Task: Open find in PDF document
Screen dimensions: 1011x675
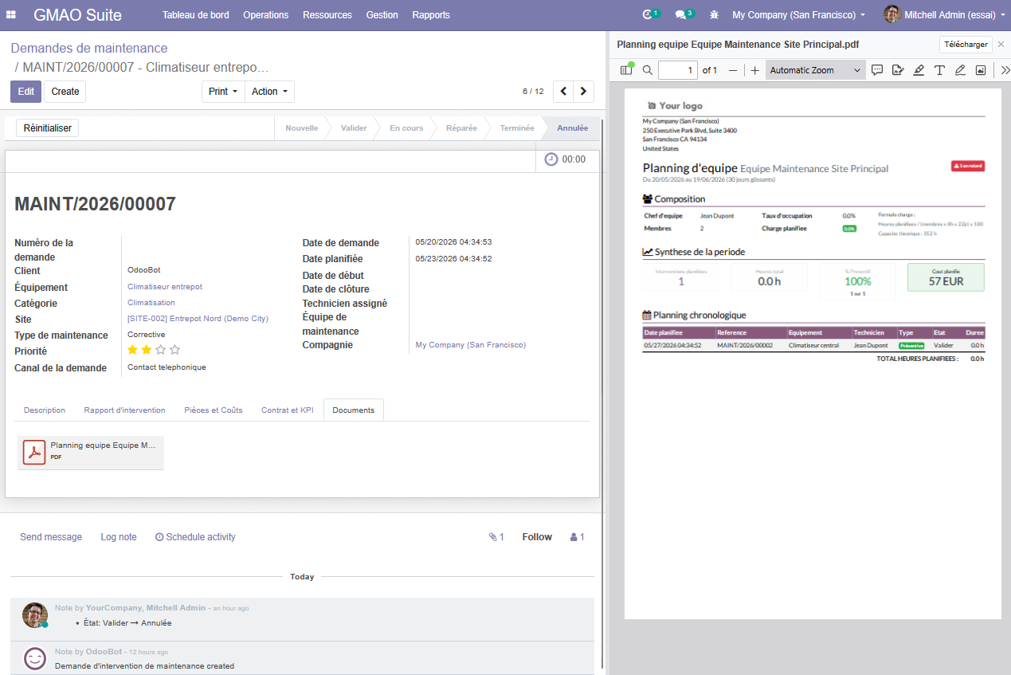Action: tap(648, 70)
